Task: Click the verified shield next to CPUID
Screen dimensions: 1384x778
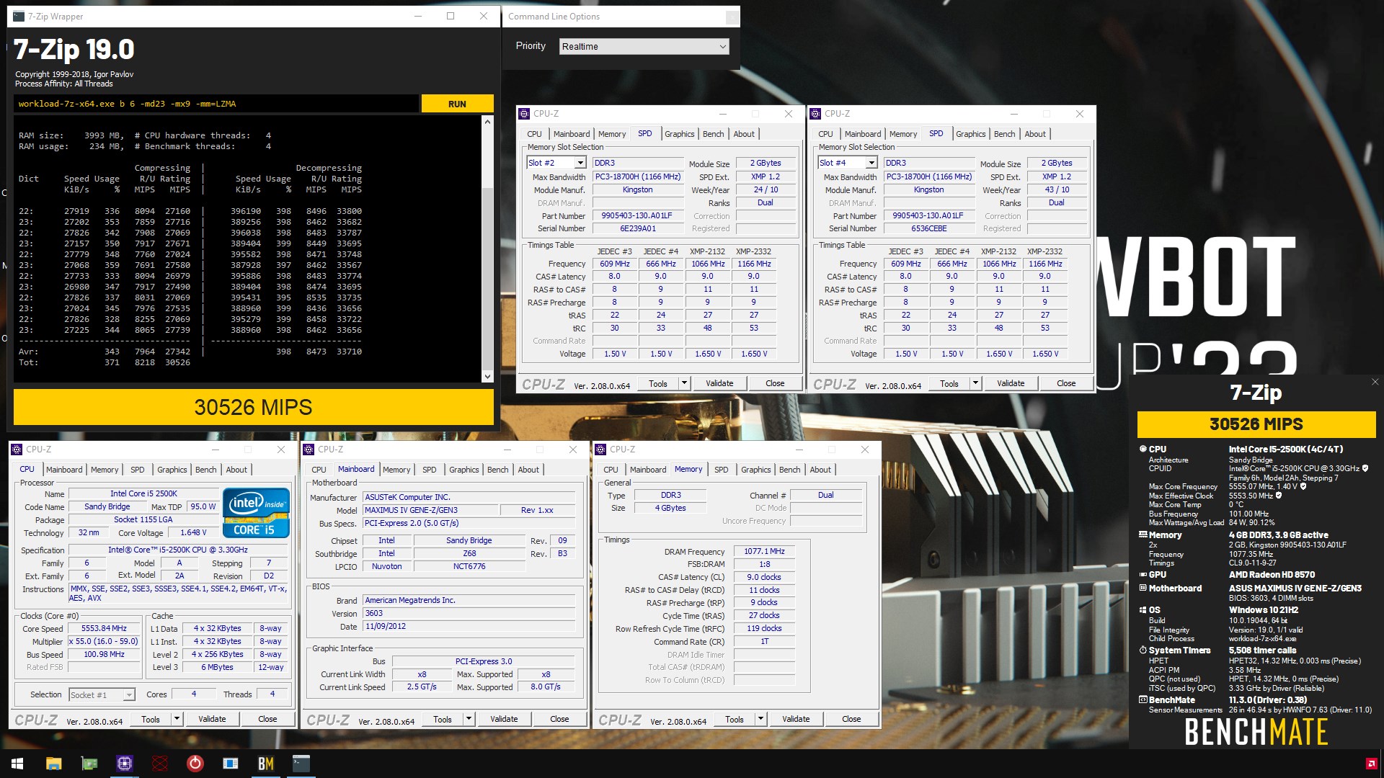Action: coord(1365,468)
